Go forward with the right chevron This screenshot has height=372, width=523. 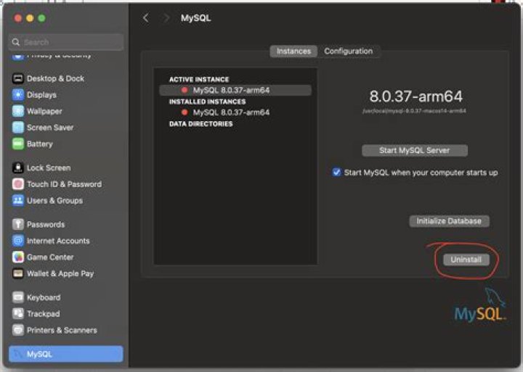pyautogui.click(x=166, y=18)
